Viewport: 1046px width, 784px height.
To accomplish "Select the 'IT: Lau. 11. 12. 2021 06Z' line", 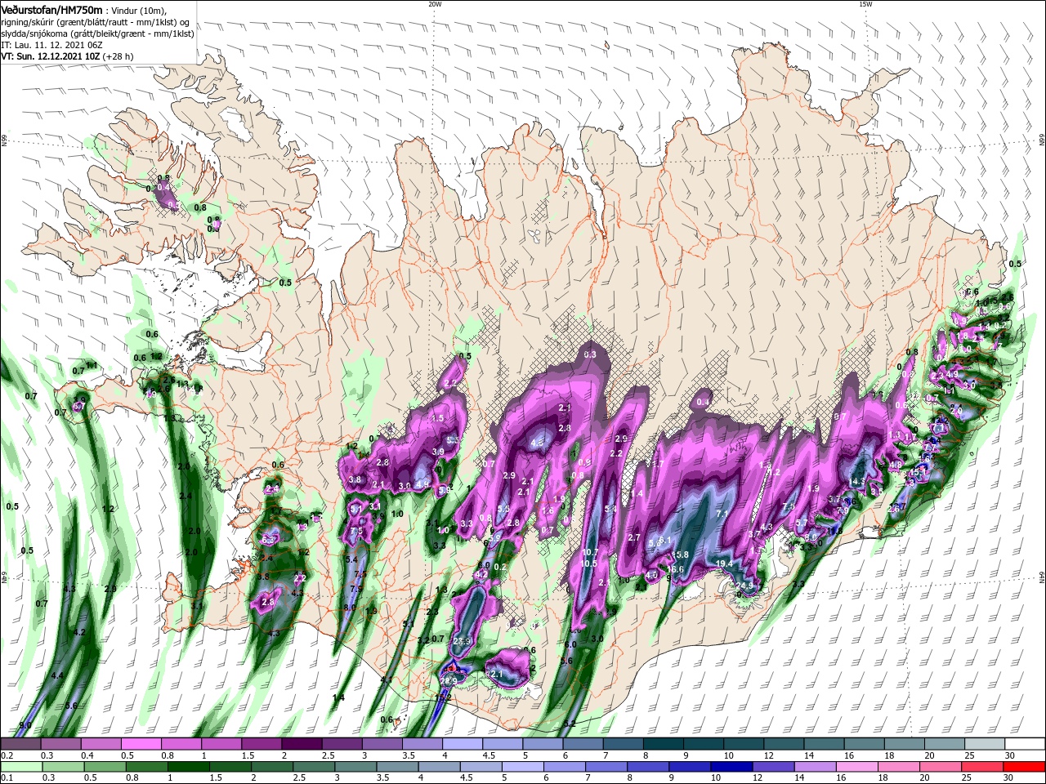I will [51, 44].
